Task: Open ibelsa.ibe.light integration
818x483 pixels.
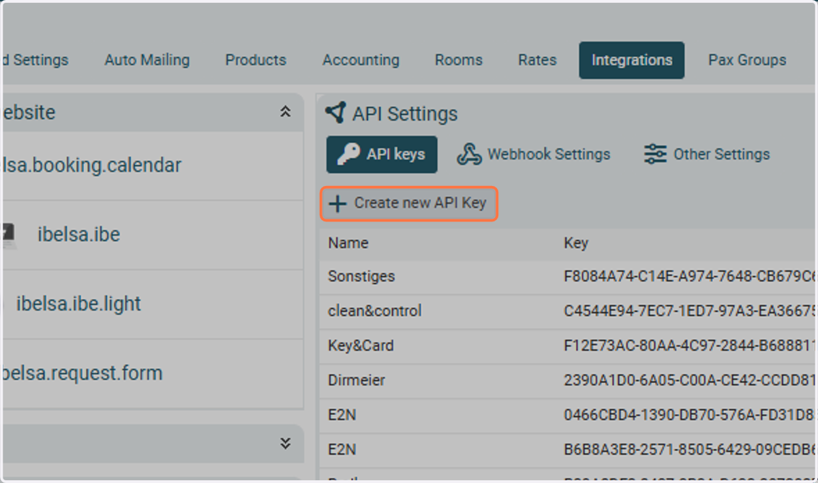Action: [78, 304]
